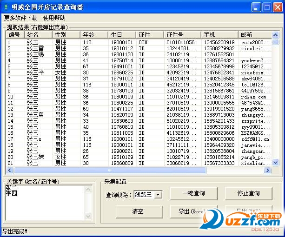Click the 清空 button
This screenshot has width=285, height=237.
point(139,211)
